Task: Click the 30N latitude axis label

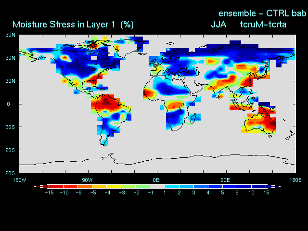Action: tap(10, 81)
